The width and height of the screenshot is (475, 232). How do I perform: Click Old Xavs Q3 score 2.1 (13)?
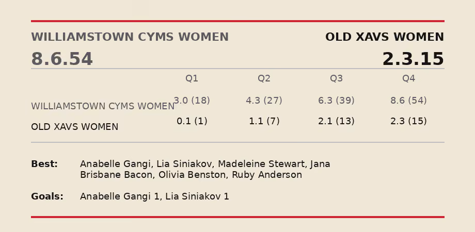tap(336, 121)
